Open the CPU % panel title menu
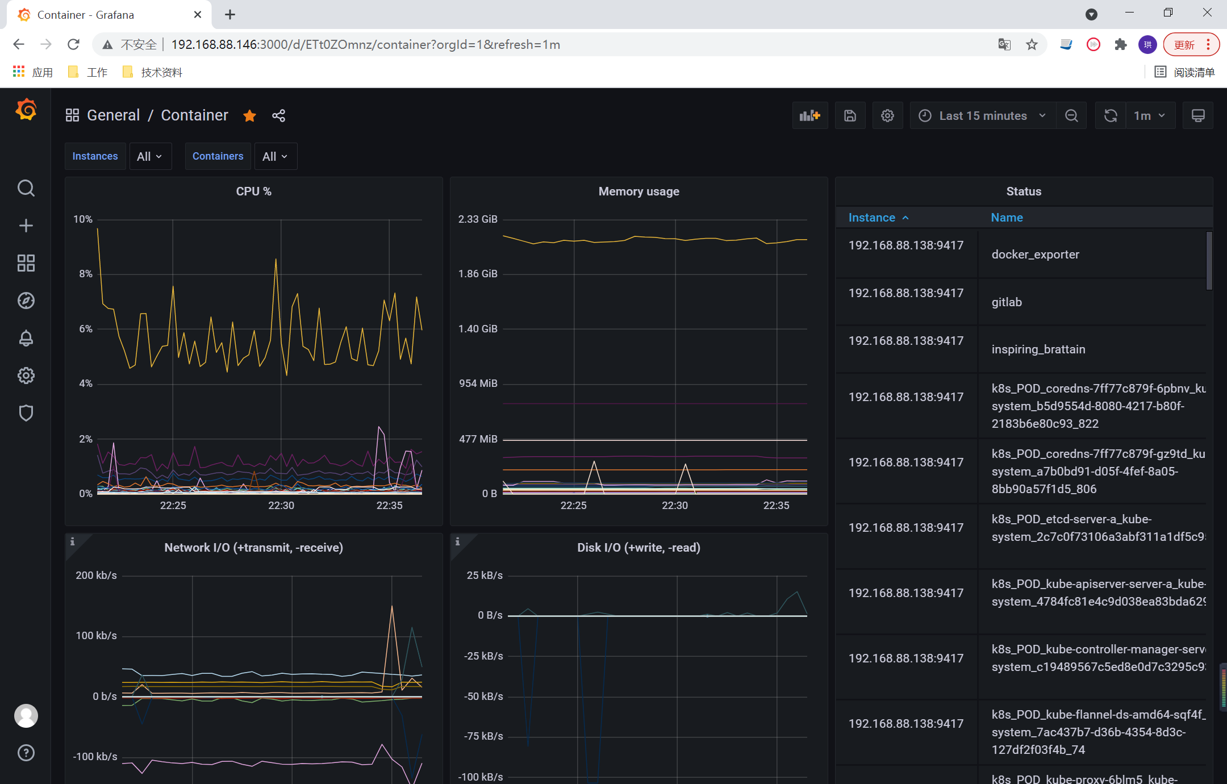The height and width of the screenshot is (784, 1227). click(x=253, y=191)
